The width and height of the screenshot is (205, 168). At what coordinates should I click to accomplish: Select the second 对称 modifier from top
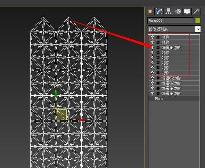(x=165, y=43)
